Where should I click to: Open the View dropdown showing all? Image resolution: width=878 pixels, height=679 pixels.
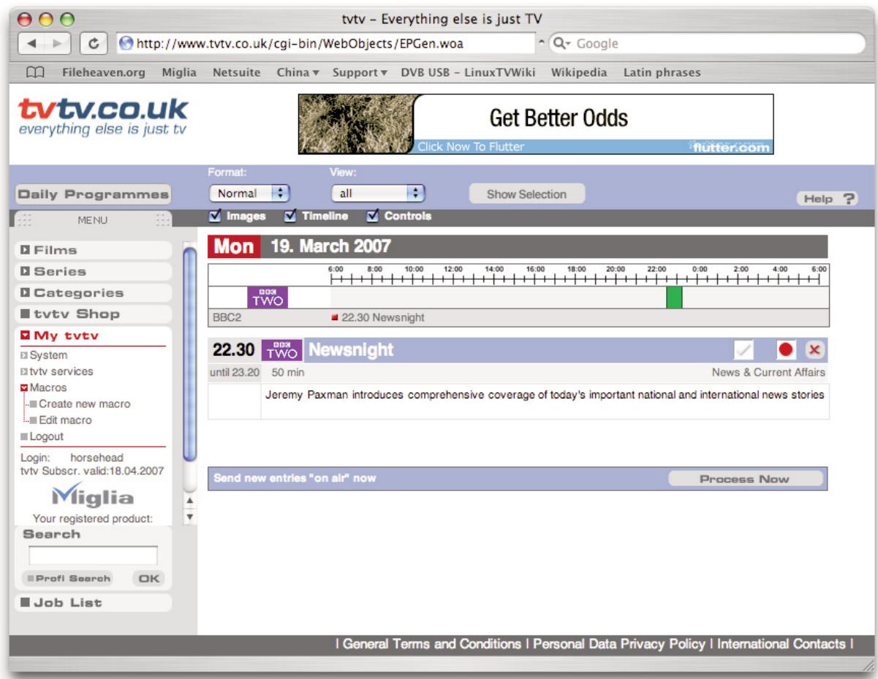point(378,194)
